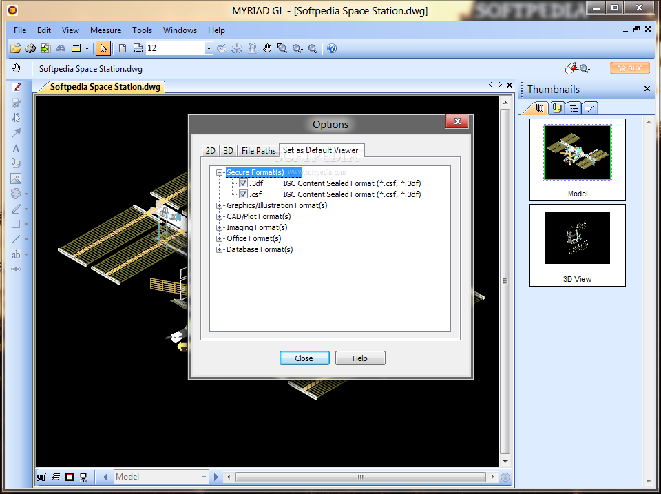Expand the CAD/Plot Format(s) node
The image size is (661, 494).
point(219,216)
